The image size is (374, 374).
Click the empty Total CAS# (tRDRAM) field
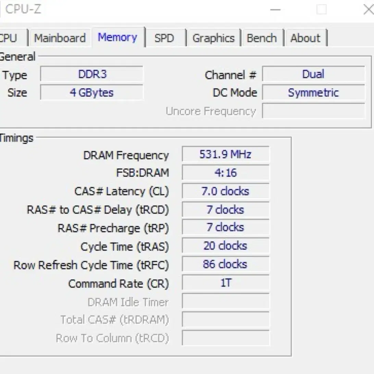point(226,320)
